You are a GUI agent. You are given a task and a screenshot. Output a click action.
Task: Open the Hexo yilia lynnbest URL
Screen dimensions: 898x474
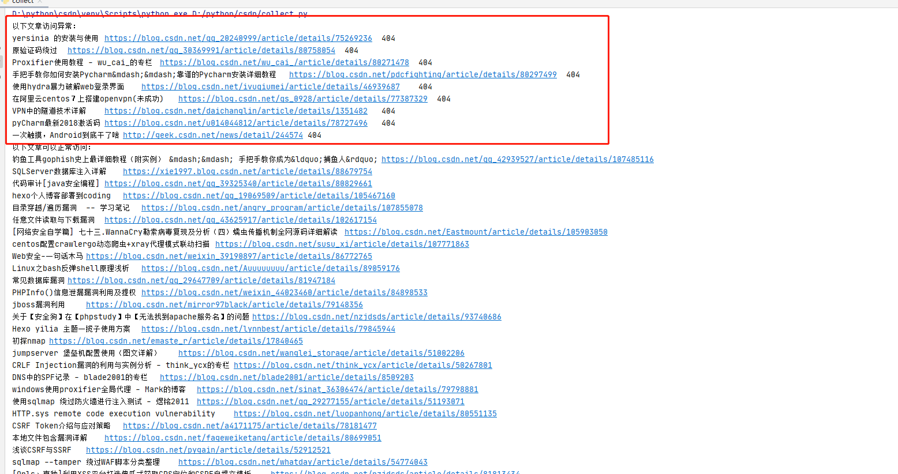point(268,329)
